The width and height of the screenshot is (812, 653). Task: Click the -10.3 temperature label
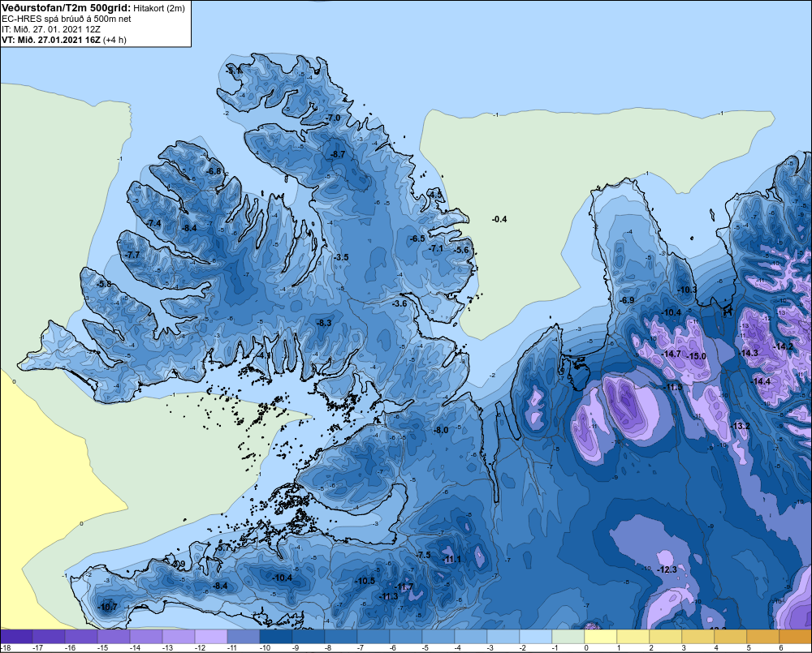point(689,290)
